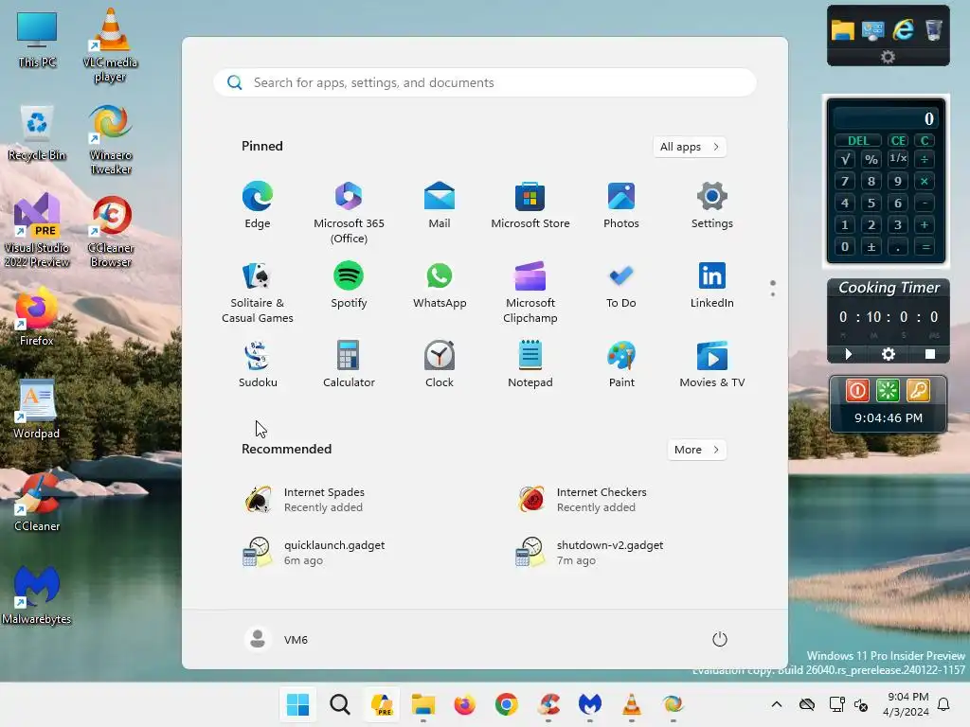Open the Photos app

621,205
